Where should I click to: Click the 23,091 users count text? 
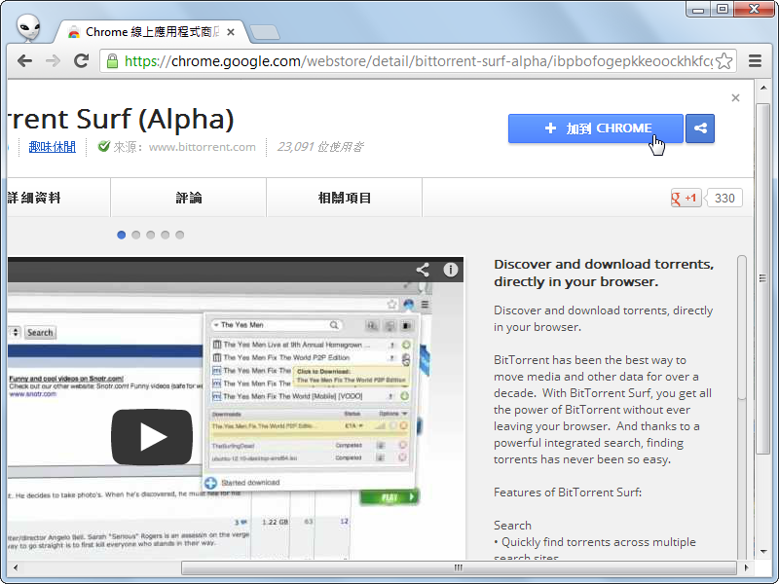pos(320,147)
